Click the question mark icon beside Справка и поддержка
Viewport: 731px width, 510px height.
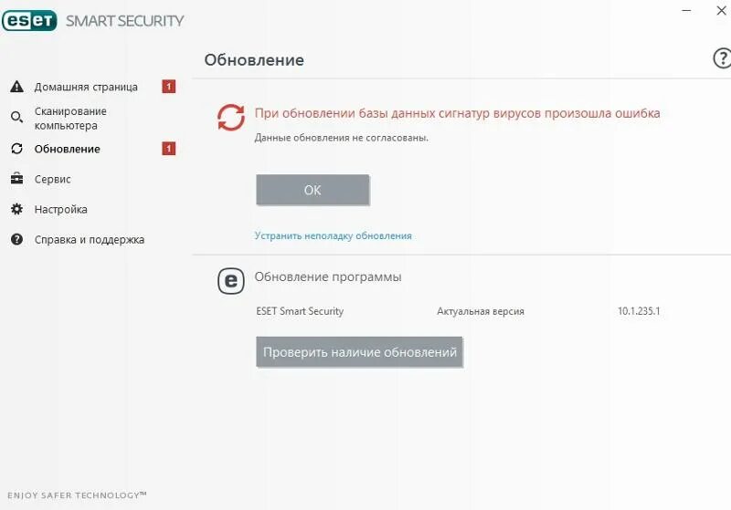click(x=16, y=239)
